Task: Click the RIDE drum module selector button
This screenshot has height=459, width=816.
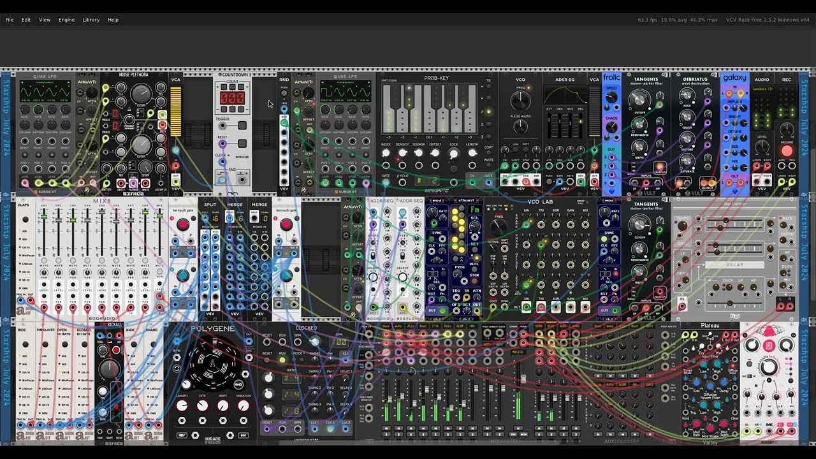Action: 25,345
